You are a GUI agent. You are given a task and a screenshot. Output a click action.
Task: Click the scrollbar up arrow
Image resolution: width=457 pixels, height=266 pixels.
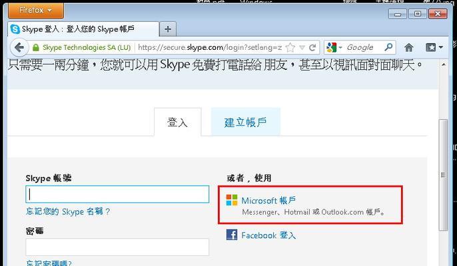[x=443, y=65]
